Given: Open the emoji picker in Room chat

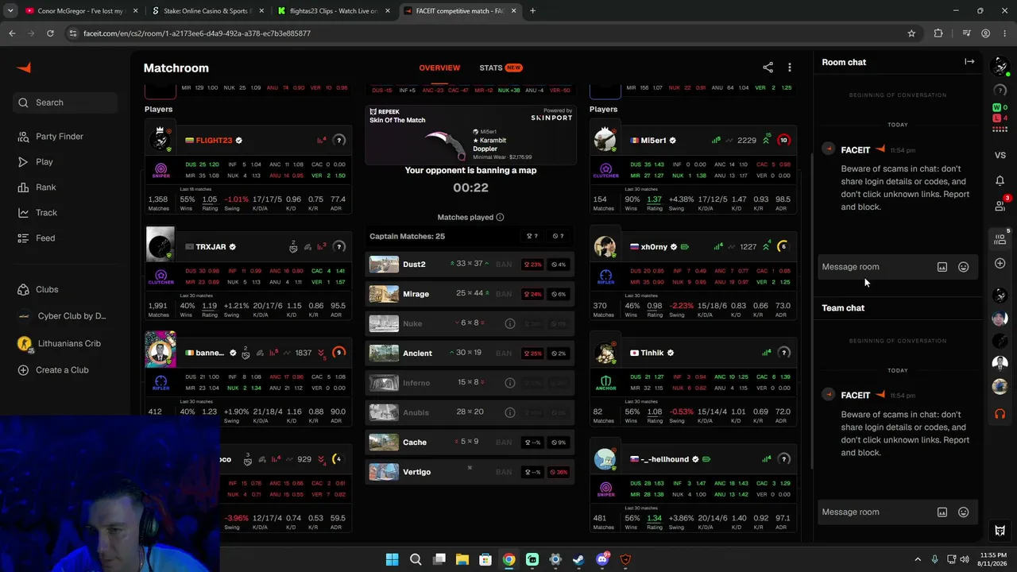Looking at the screenshot, I should coord(963,267).
